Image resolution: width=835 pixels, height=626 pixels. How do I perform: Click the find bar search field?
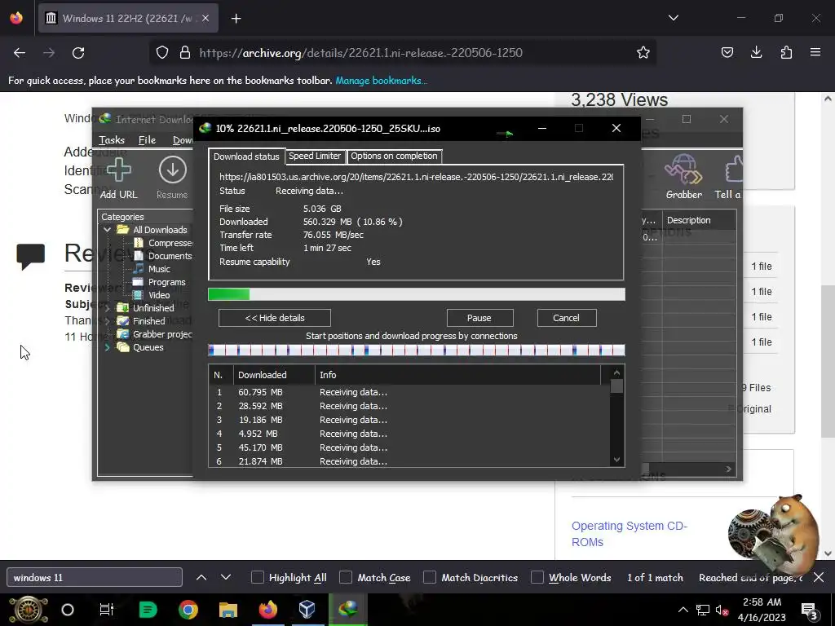point(95,577)
